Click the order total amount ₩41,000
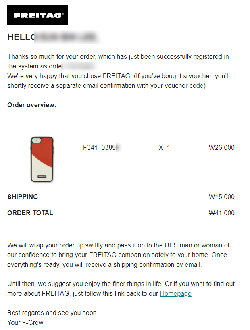This screenshot has width=250, height=330. (221, 213)
